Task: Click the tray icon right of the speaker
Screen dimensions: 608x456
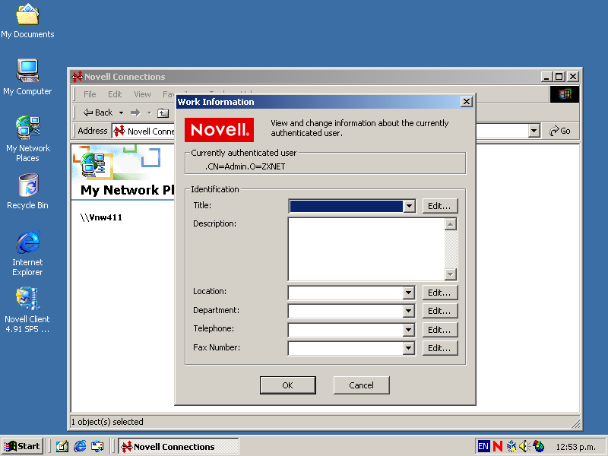Action: 538,446
